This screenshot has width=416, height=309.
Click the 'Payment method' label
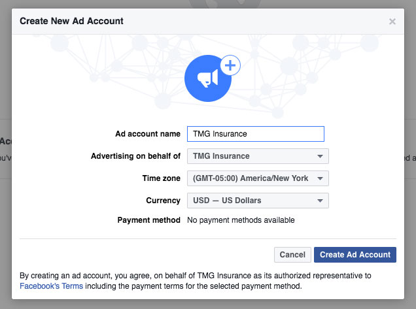coord(149,220)
